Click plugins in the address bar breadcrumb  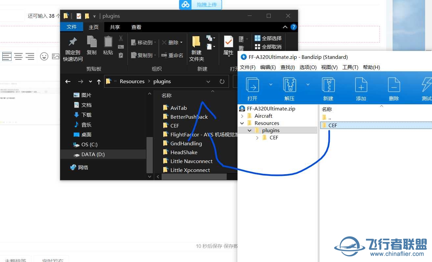[x=162, y=81]
